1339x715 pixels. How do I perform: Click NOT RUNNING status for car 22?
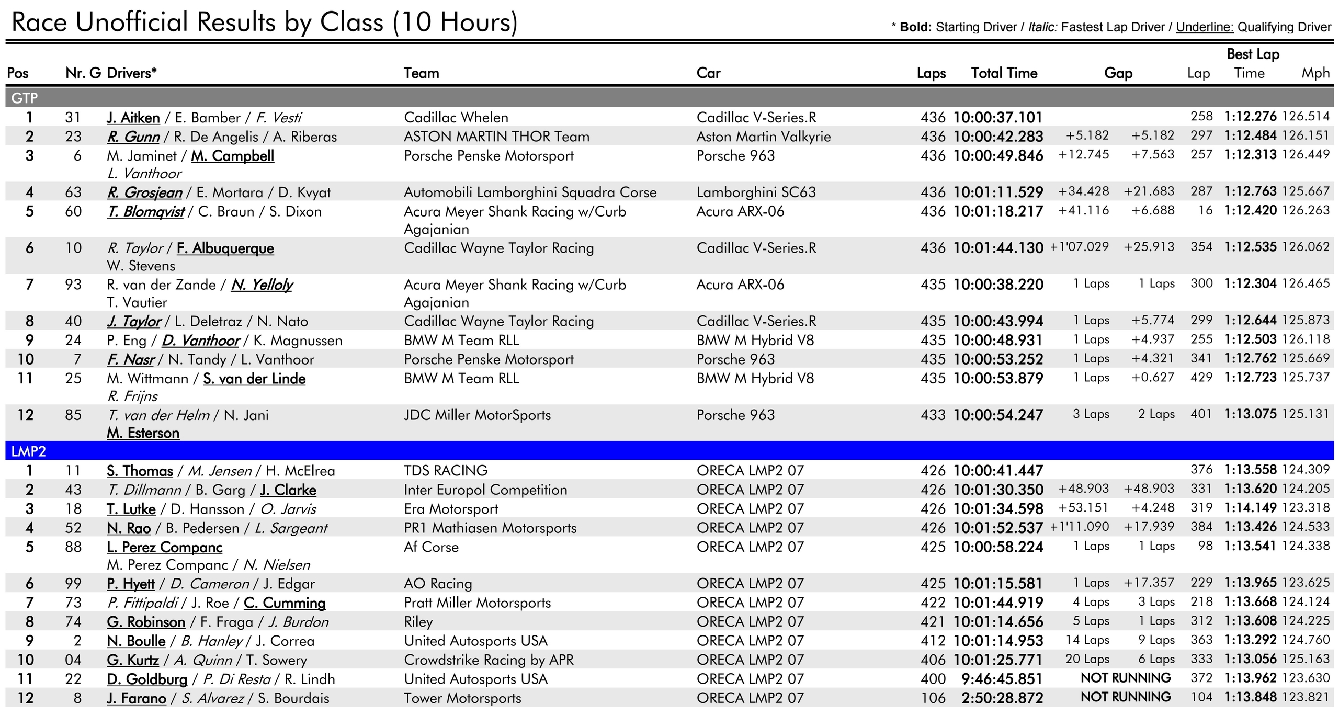1126,678
